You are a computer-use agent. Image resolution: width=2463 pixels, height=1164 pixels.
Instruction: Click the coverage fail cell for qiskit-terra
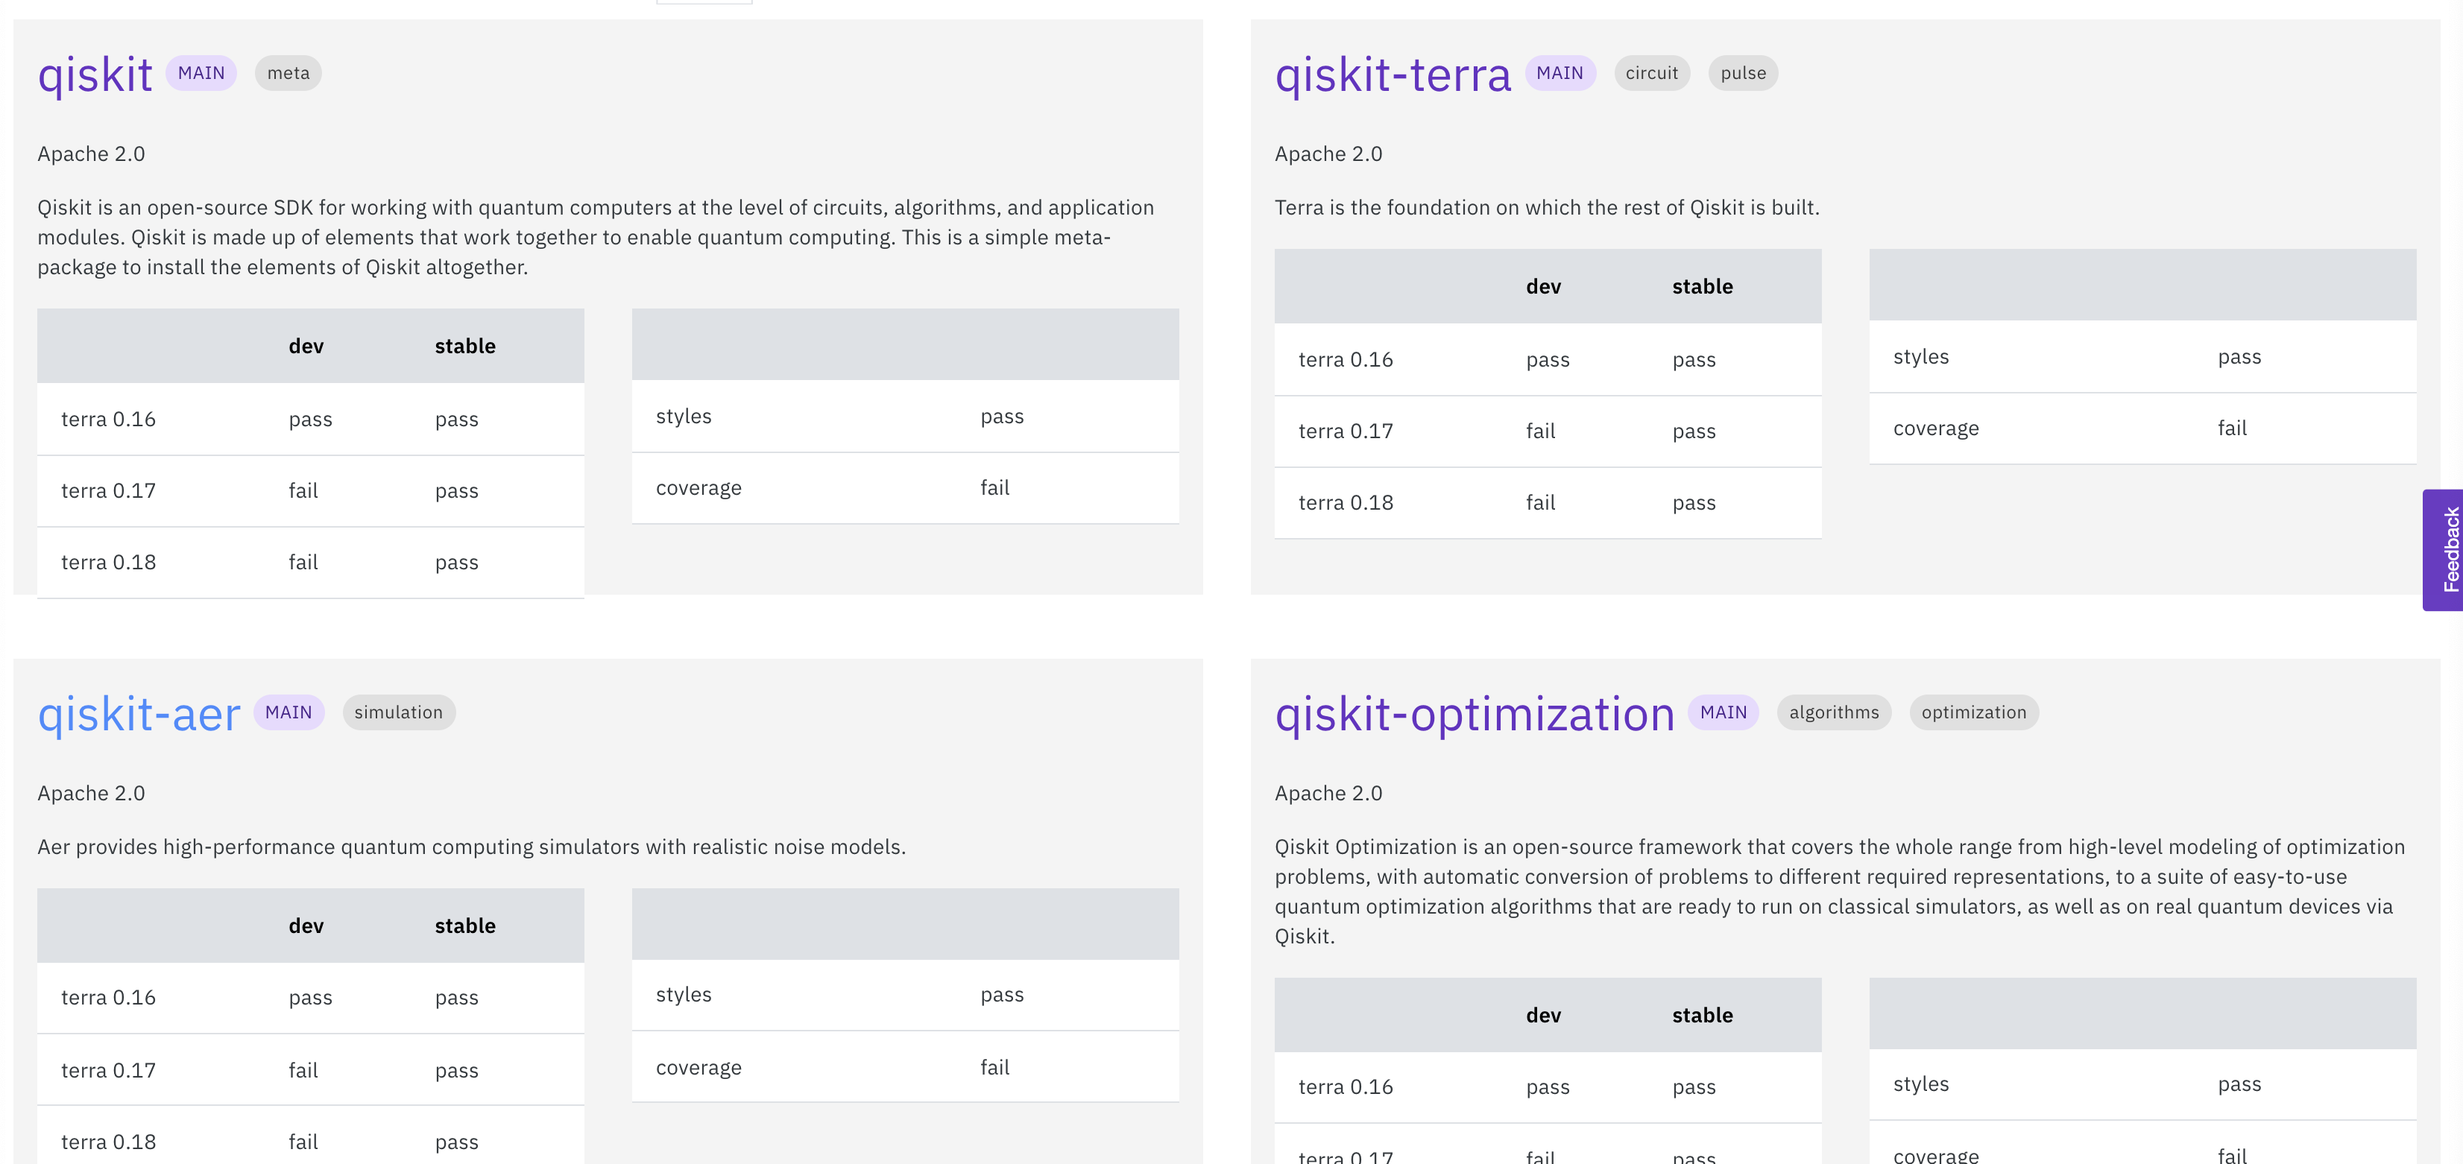(2230, 427)
